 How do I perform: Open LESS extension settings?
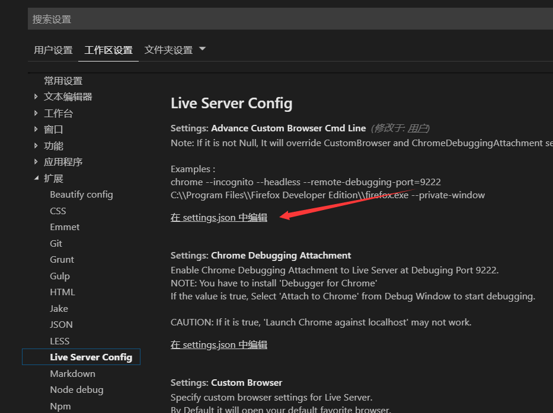[60, 341]
